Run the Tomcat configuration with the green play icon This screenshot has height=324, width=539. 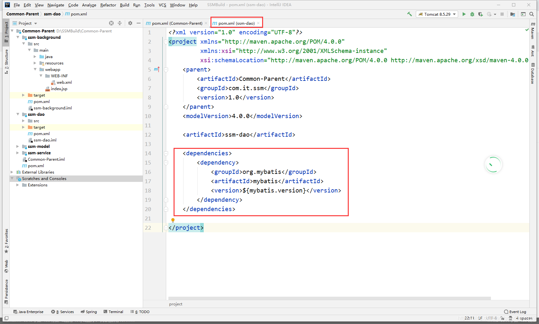(464, 14)
